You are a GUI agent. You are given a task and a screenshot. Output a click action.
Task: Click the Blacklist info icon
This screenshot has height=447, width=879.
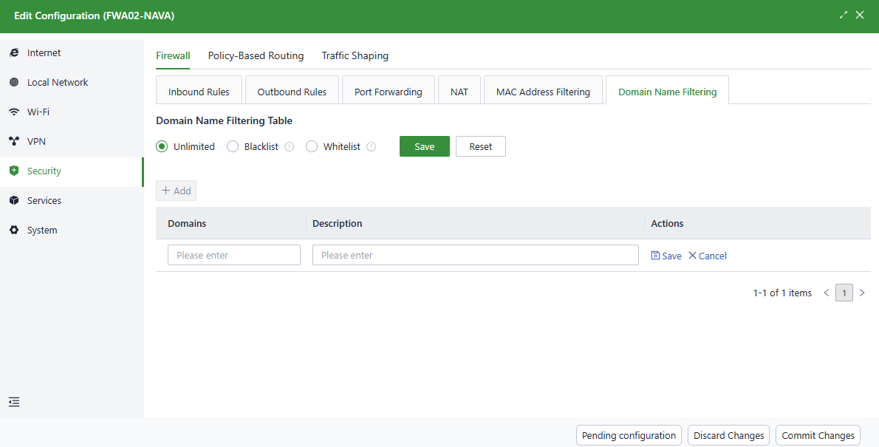pos(290,147)
